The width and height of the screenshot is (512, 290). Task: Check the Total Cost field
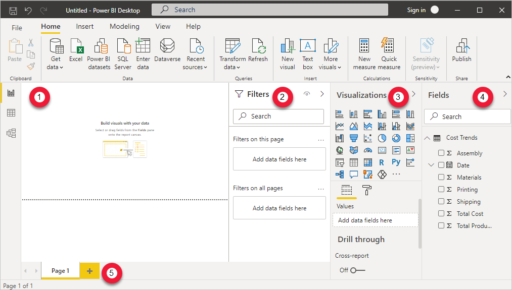[x=441, y=213]
